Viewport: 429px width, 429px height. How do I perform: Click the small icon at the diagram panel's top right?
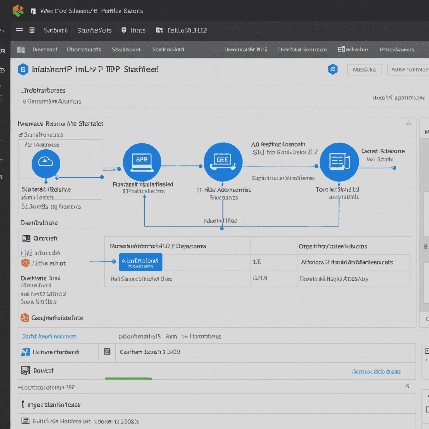pos(409,123)
